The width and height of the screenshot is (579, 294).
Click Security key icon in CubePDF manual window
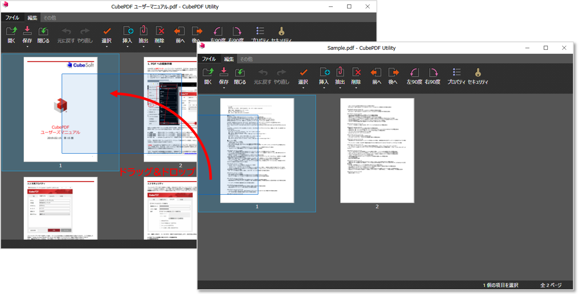coord(281,31)
